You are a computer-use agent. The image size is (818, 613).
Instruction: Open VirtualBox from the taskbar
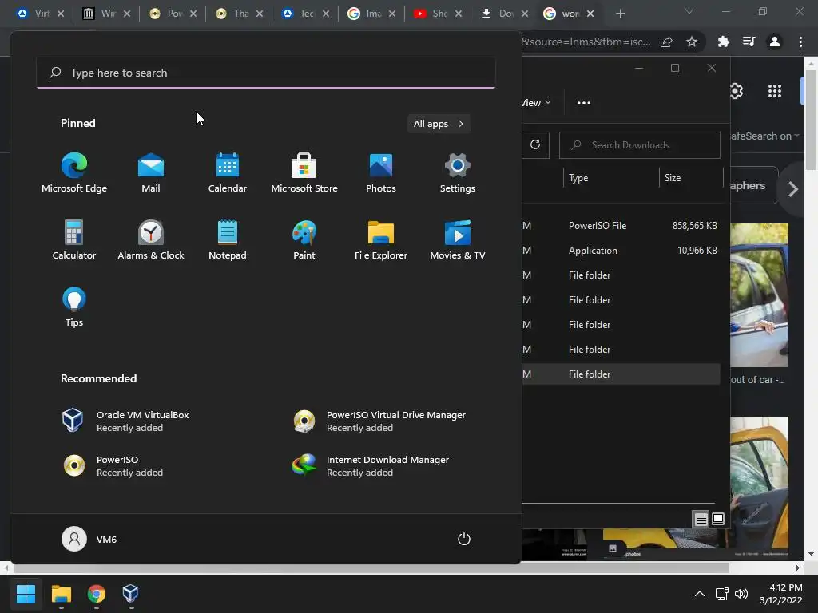point(130,594)
